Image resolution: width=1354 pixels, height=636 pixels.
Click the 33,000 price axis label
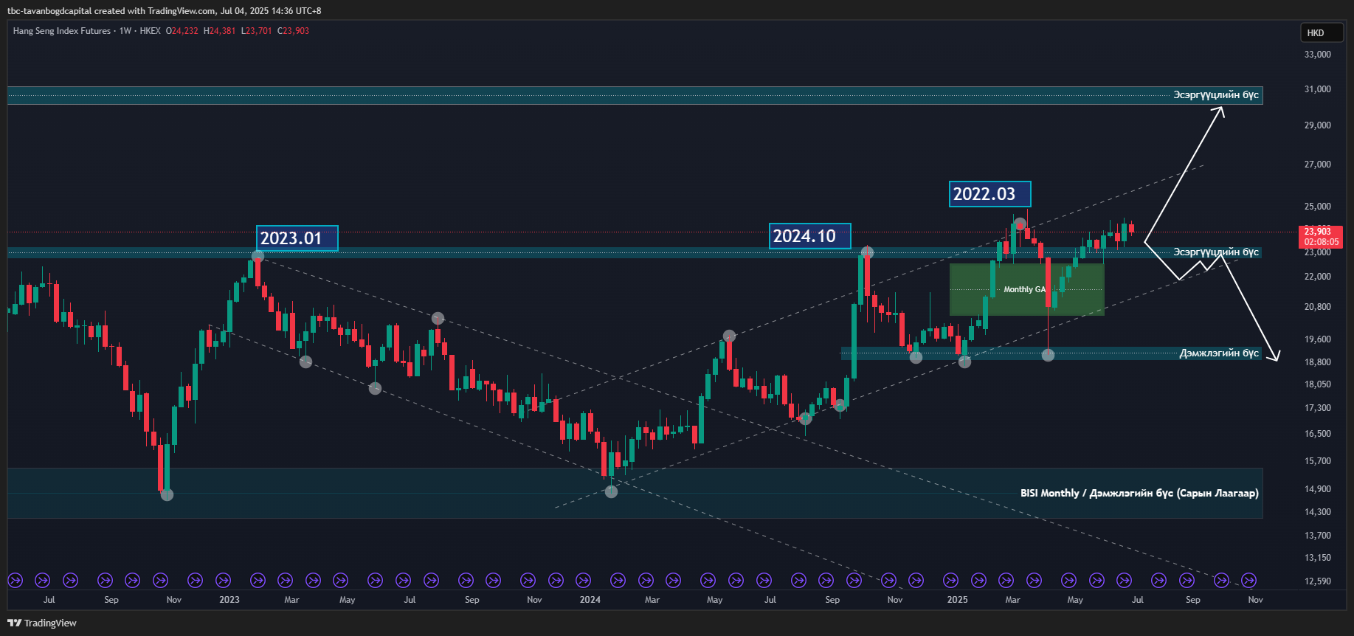point(1318,55)
